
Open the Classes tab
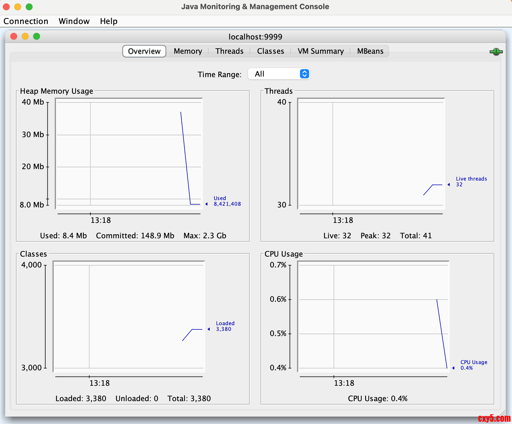pos(270,51)
